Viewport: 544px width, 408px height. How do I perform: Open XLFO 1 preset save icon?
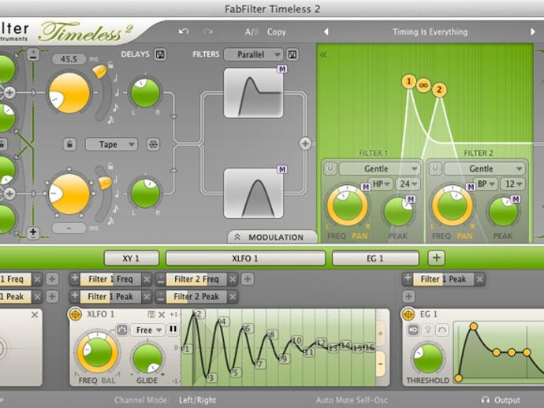tap(151, 314)
